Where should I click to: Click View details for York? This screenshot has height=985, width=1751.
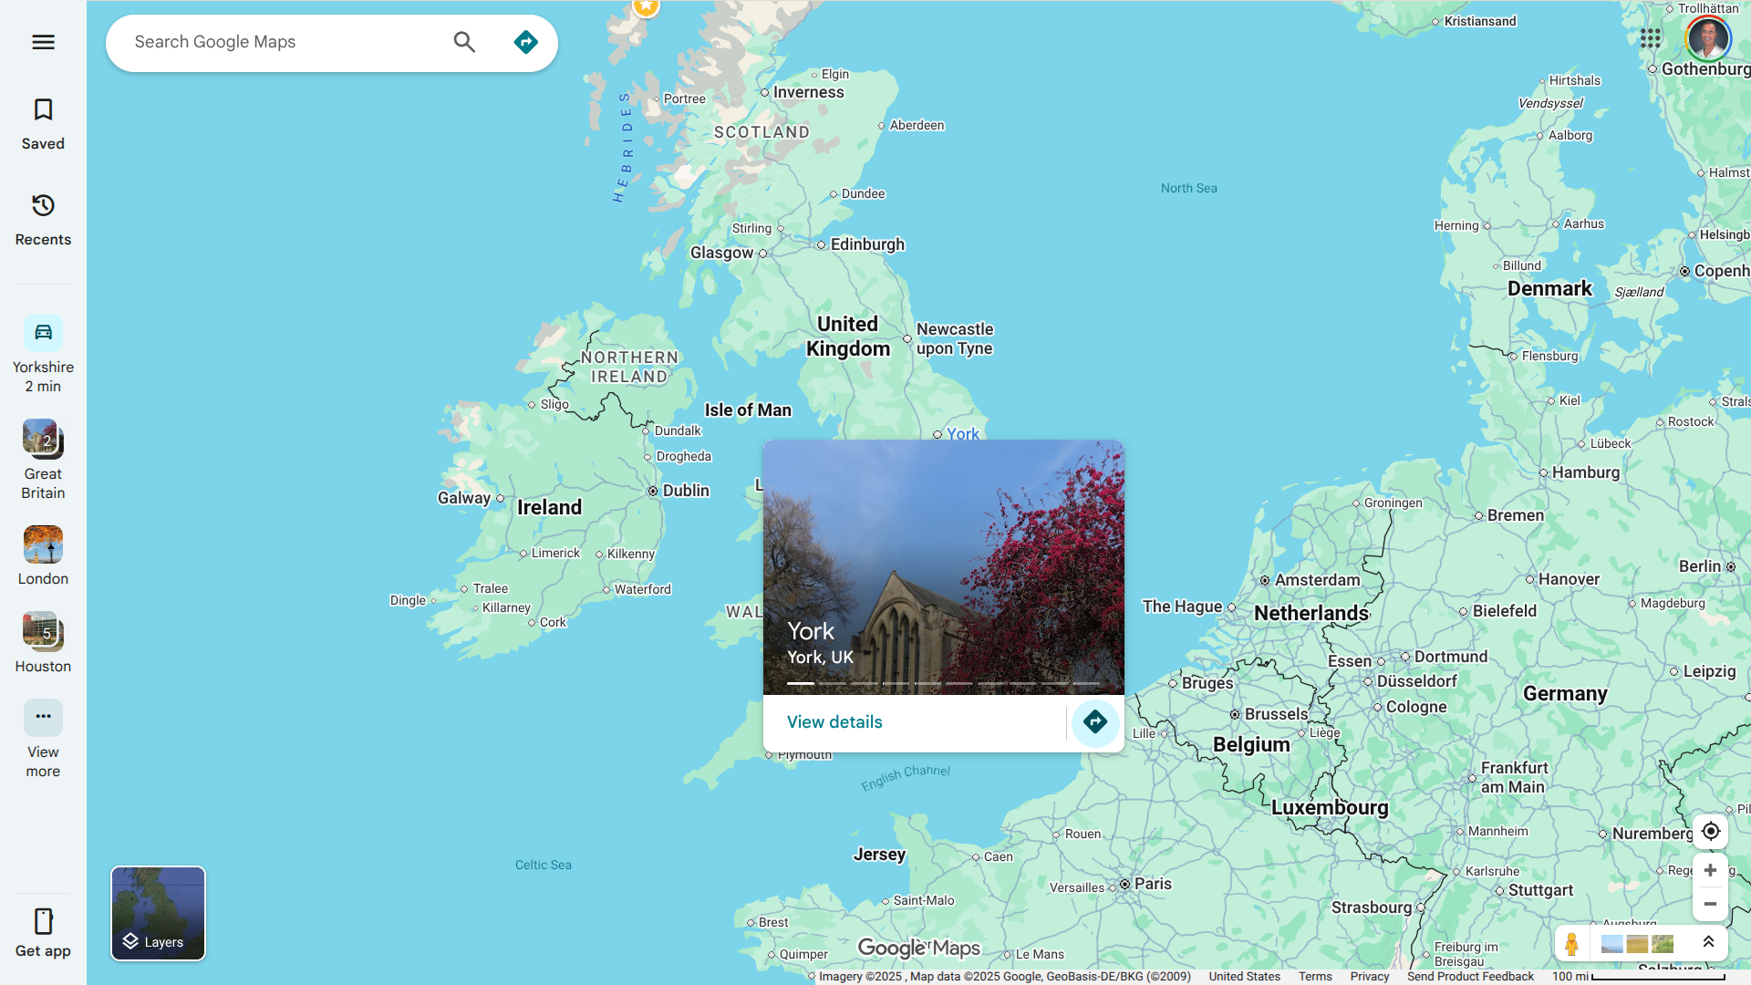point(834,722)
